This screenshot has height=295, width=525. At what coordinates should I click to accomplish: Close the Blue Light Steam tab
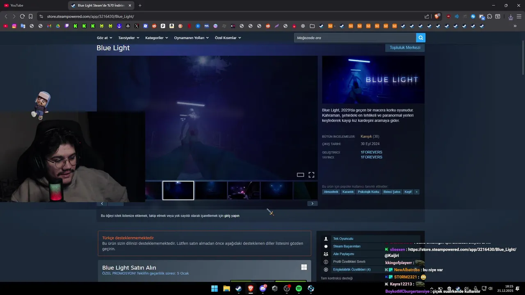click(x=130, y=5)
